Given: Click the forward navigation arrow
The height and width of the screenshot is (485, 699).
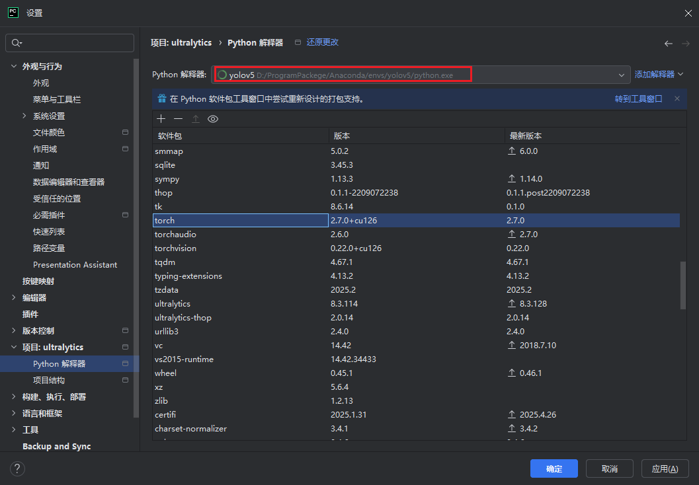Looking at the screenshot, I should (x=686, y=43).
